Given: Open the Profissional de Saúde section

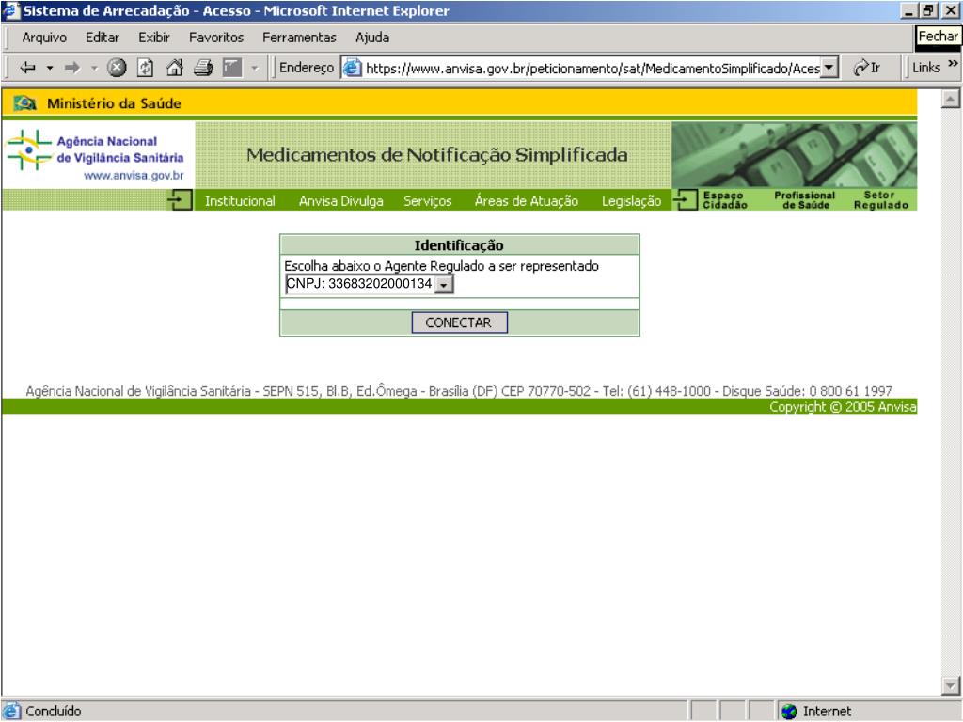Looking at the screenshot, I should [805, 200].
